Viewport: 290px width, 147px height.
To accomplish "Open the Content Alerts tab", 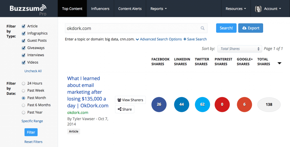I will pyautogui.click(x=130, y=9).
